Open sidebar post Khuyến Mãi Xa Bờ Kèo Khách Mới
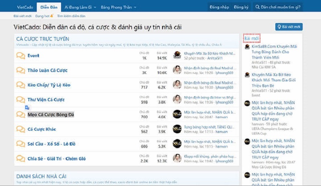The image size is (321, 186). (x=274, y=80)
